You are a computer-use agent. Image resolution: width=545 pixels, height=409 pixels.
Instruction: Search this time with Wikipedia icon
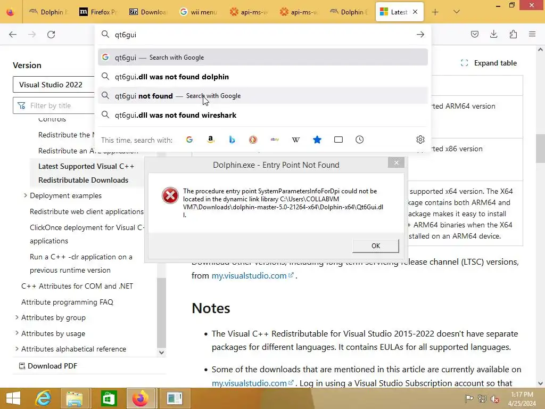(296, 140)
